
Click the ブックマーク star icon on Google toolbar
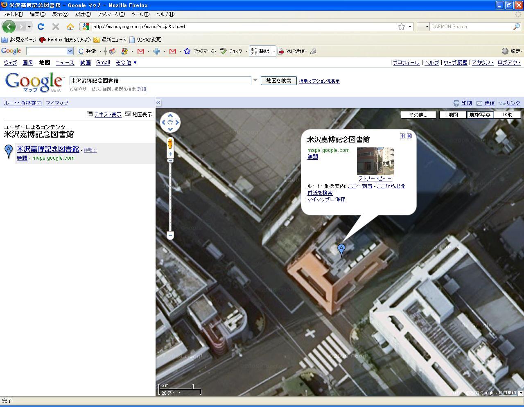click(x=187, y=51)
